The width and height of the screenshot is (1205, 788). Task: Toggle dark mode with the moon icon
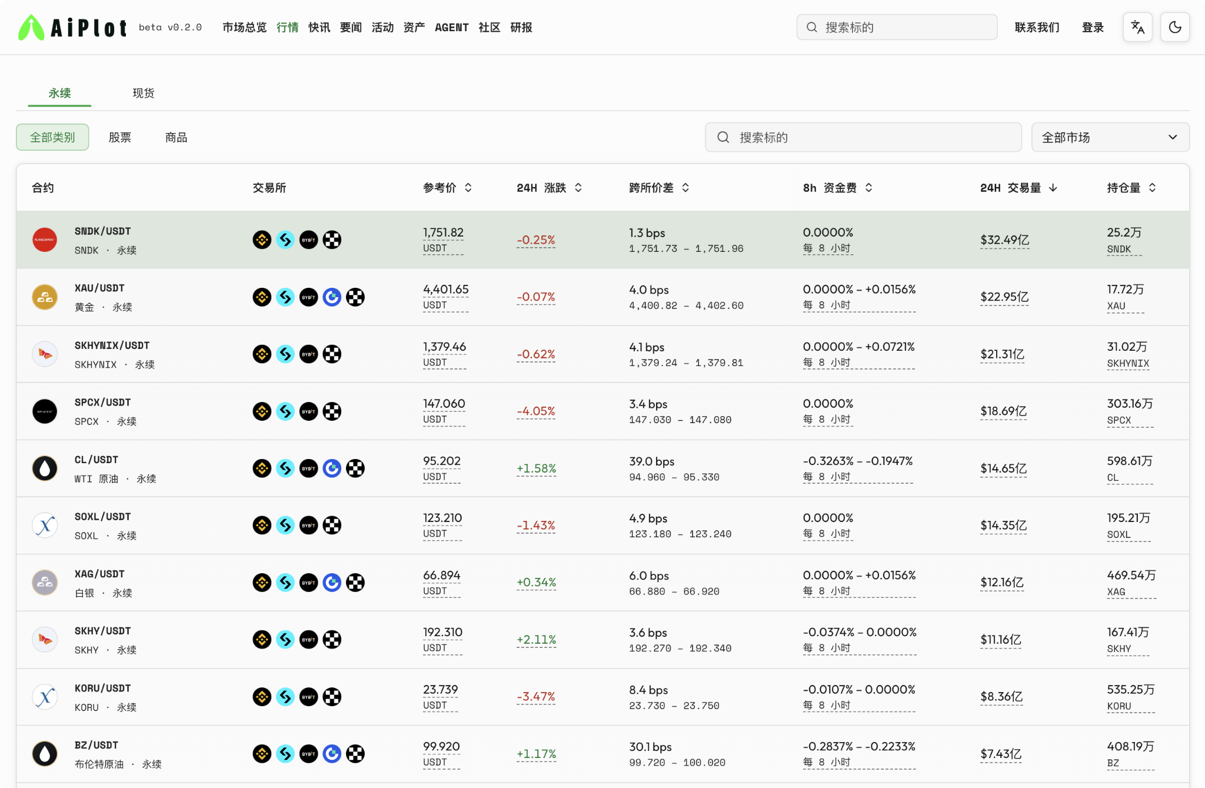[x=1175, y=27]
